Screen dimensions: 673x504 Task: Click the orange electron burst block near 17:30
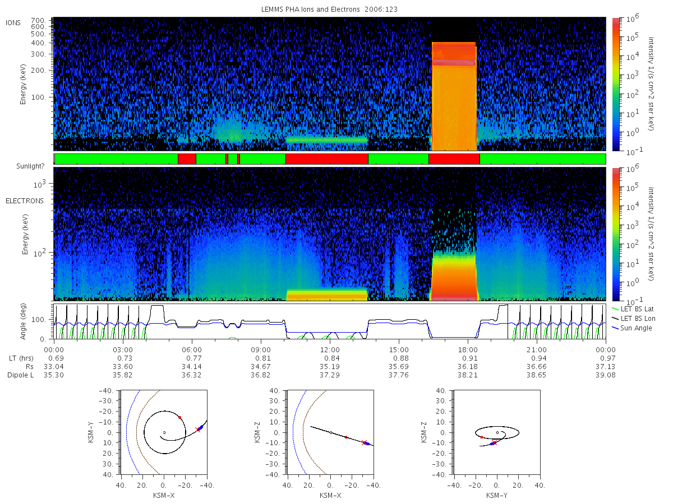(453, 277)
